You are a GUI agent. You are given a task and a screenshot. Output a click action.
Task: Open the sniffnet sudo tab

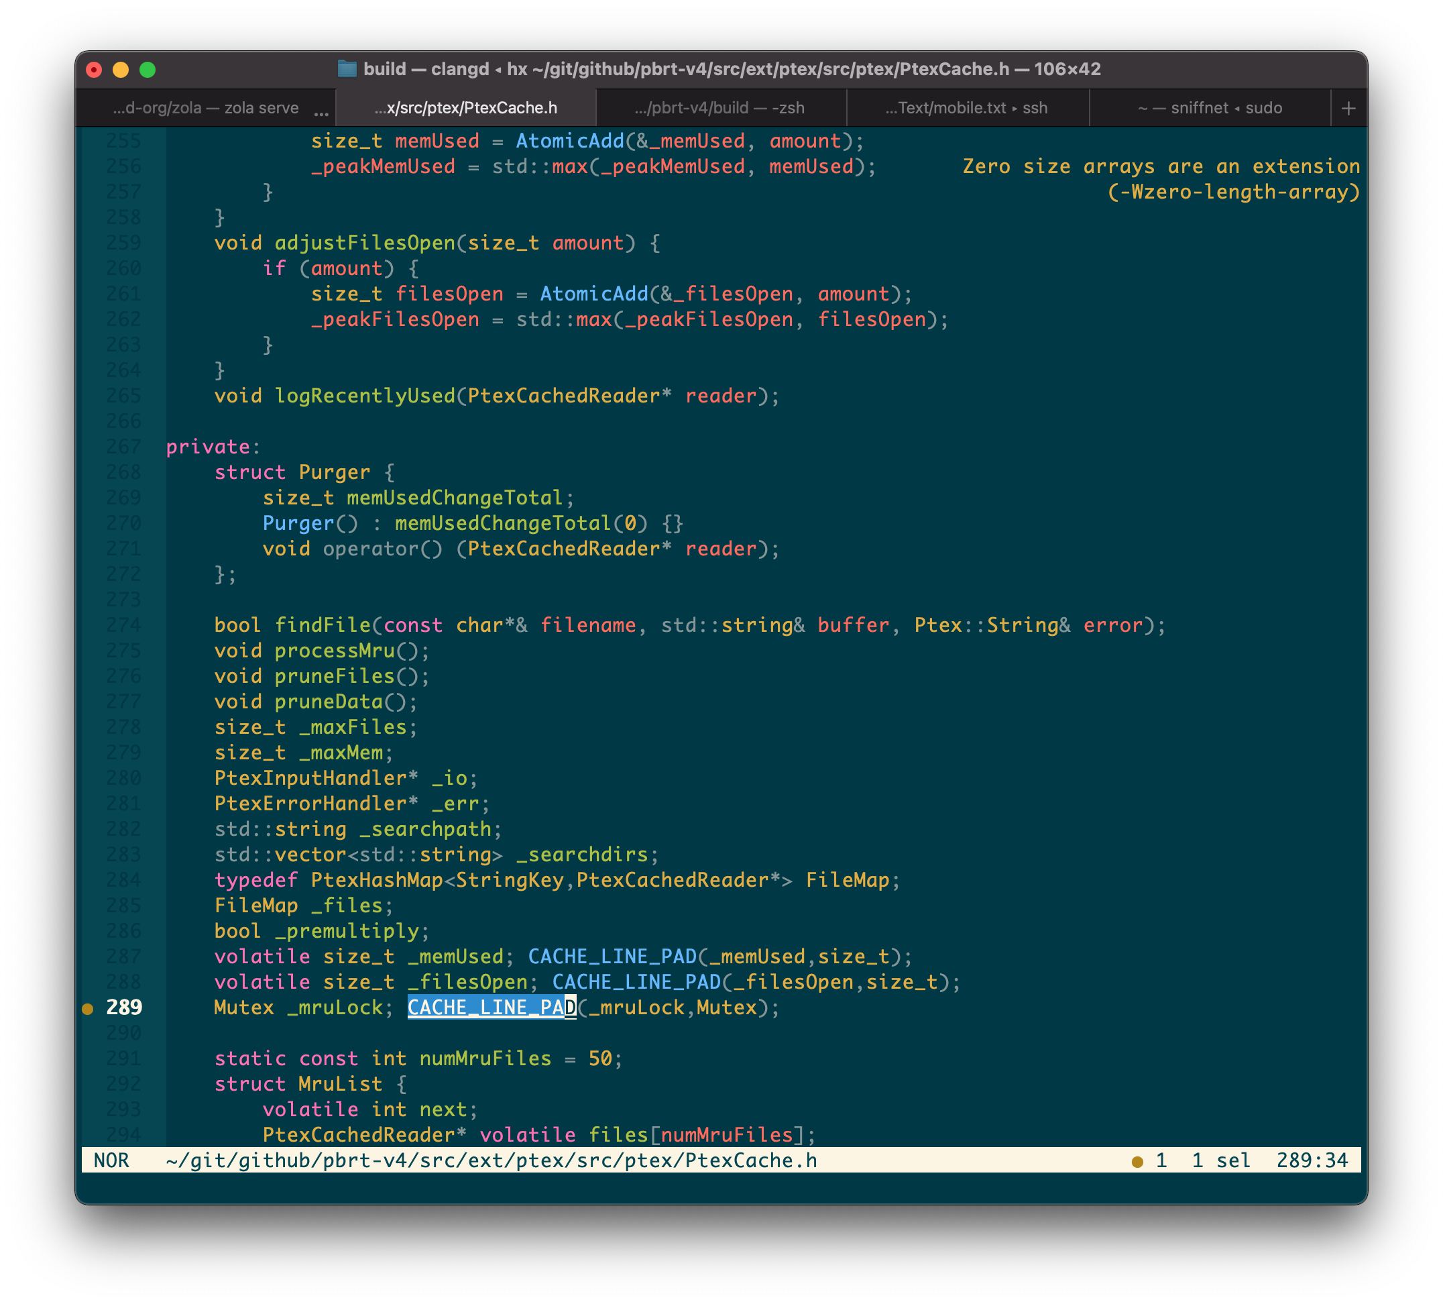[1210, 107]
